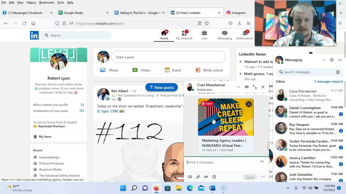Expand Ciara chat window diagonal arrows
Image resolution: width=346 pixels, height=194 pixels.
click(255, 87)
